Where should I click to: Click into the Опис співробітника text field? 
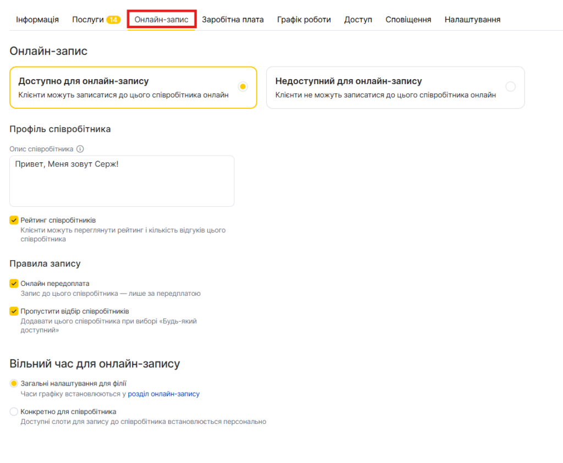coord(122,181)
